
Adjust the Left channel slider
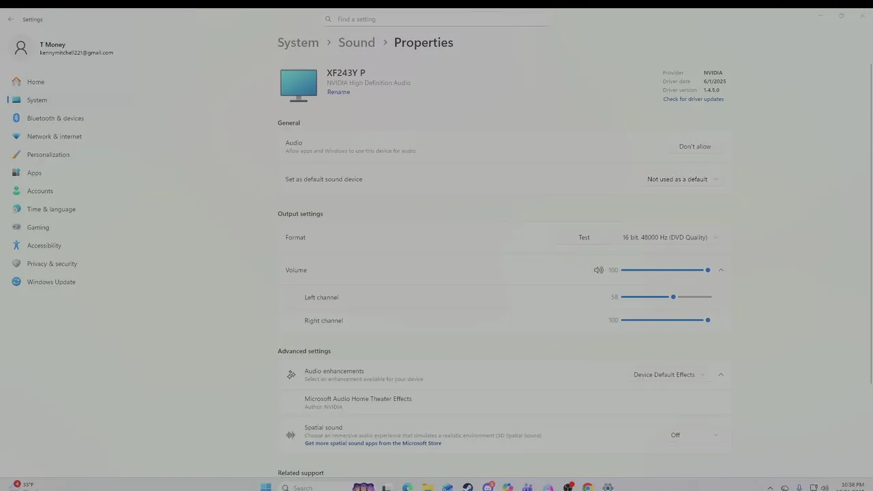[x=666, y=297]
